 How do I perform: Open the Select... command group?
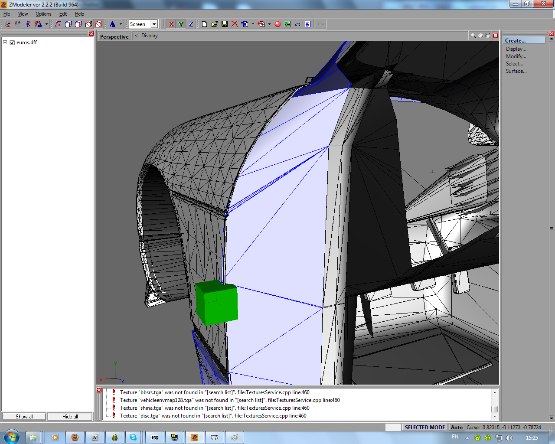click(x=515, y=64)
